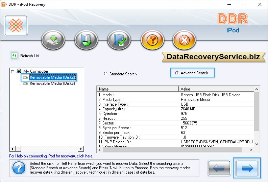Click the Disk3 drive icon
Image resolution: width=268 pixels, height=182 pixels.
(x=25, y=84)
